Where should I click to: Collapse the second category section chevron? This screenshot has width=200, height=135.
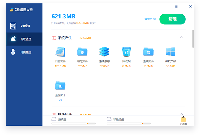click(182, 114)
